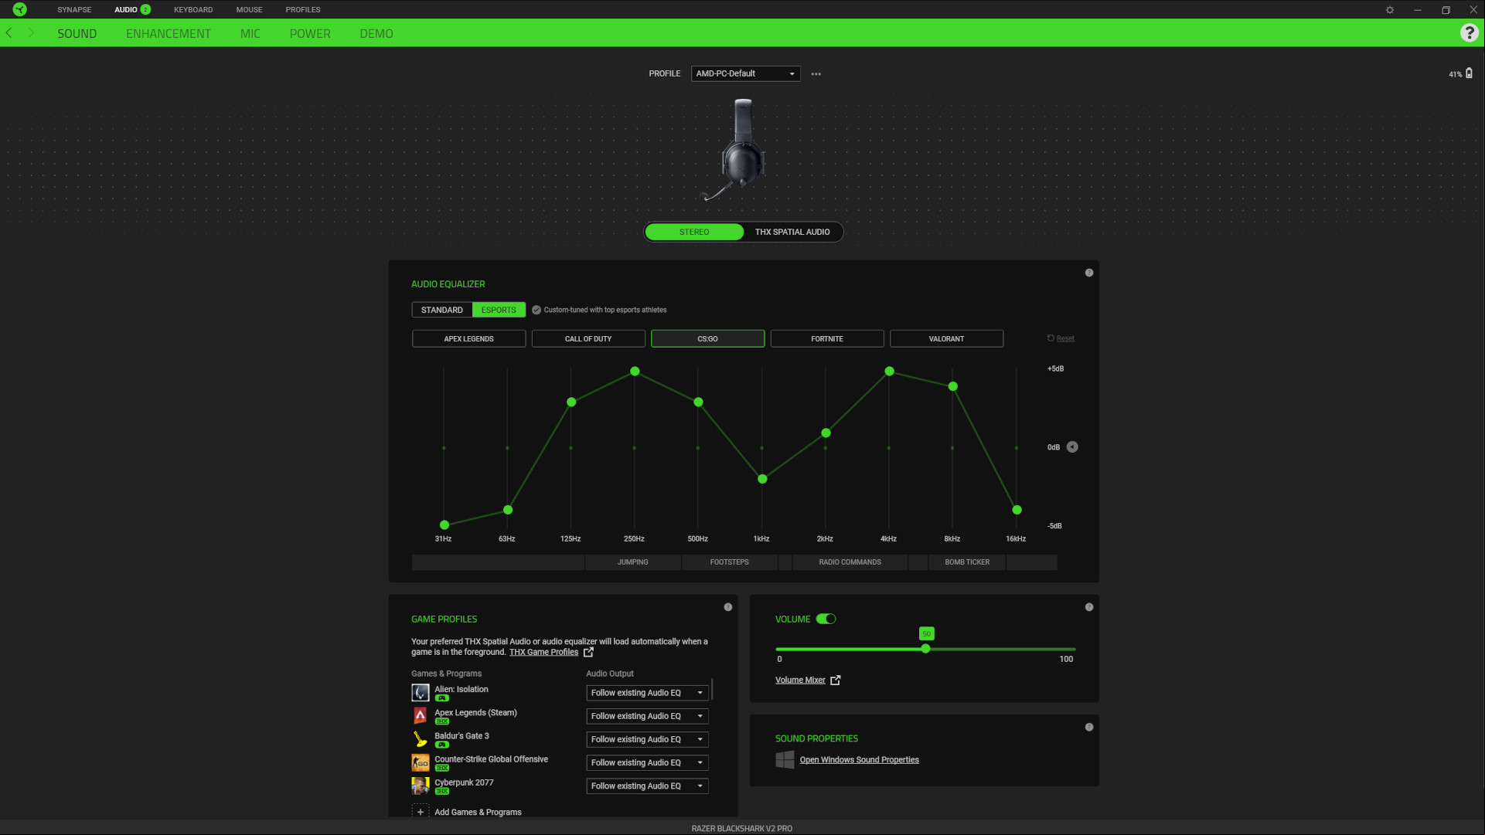
Task: Click the plus icon to add games
Action: pyautogui.click(x=420, y=812)
